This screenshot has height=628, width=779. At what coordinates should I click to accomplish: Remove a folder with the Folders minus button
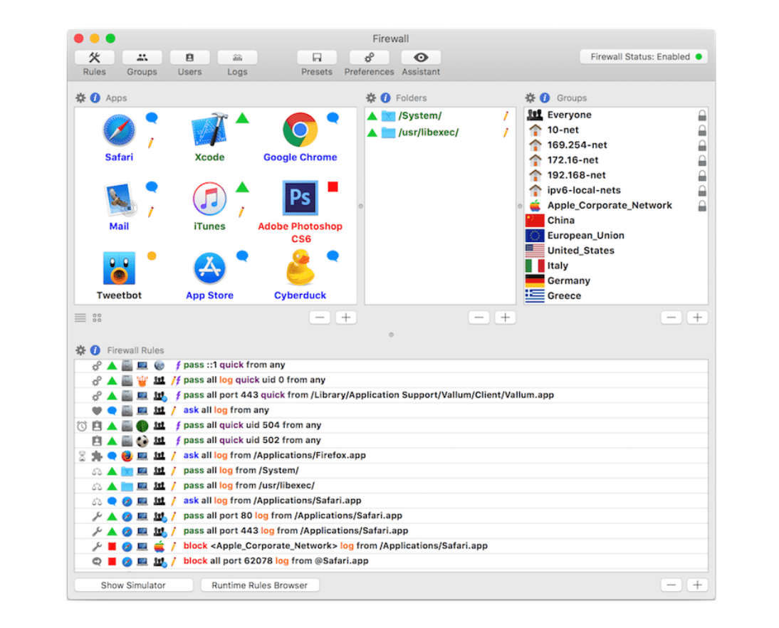pos(479,318)
